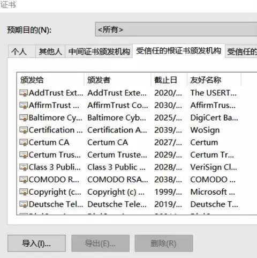257x258 pixels.
Task: Click certificate icon for Baltimore CyberTrust row
Action: (x=24, y=117)
